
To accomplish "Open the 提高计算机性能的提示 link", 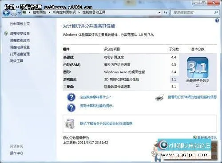I will [97, 106].
